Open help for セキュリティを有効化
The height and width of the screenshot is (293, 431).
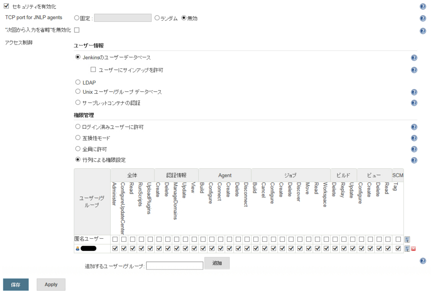(423, 7)
